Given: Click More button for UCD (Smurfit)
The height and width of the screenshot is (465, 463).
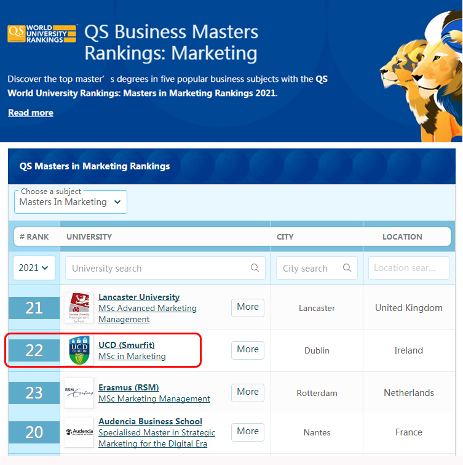Looking at the screenshot, I should click(248, 350).
